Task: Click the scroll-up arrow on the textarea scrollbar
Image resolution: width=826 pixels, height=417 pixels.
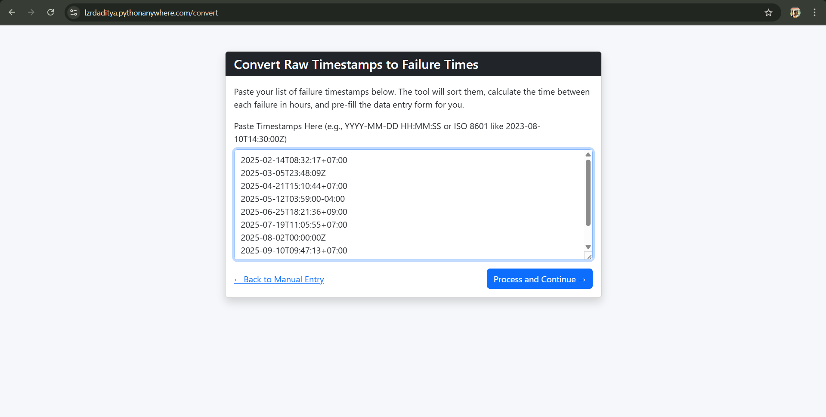Action: tap(588, 154)
